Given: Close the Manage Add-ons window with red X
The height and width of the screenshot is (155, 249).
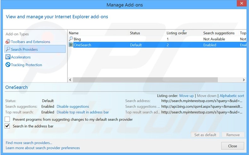Looking at the screenshot, I should point(241,3).
